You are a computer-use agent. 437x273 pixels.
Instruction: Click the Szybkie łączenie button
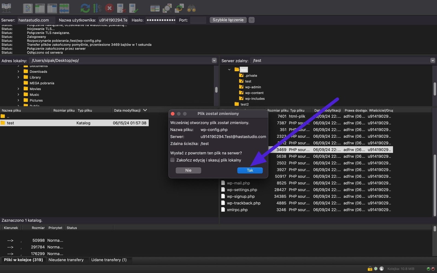tap(228, 20)
